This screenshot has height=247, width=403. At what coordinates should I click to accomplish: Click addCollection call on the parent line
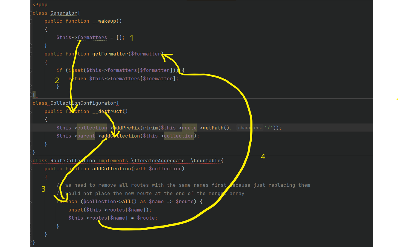pyautogui.click(x=121, y=136)
